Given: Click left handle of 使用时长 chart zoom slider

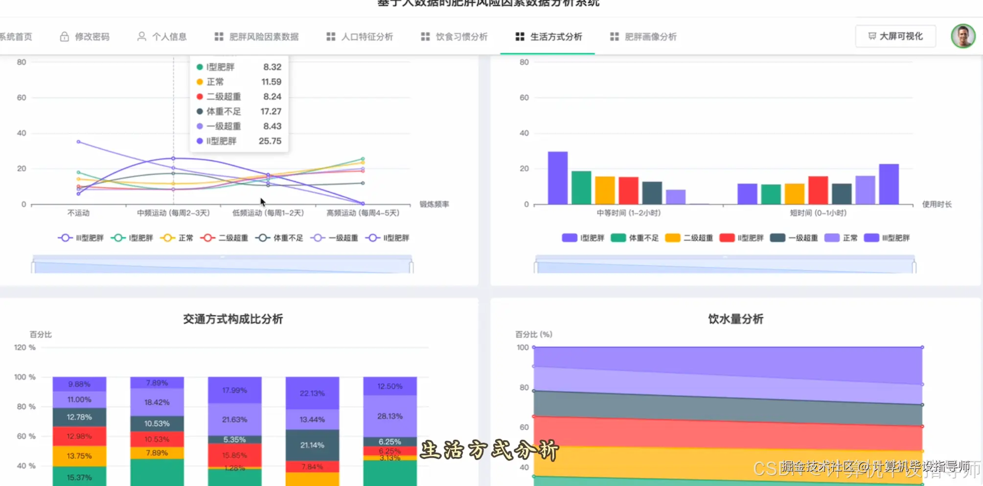Looking at the screenshot, I should pos(535,267).
